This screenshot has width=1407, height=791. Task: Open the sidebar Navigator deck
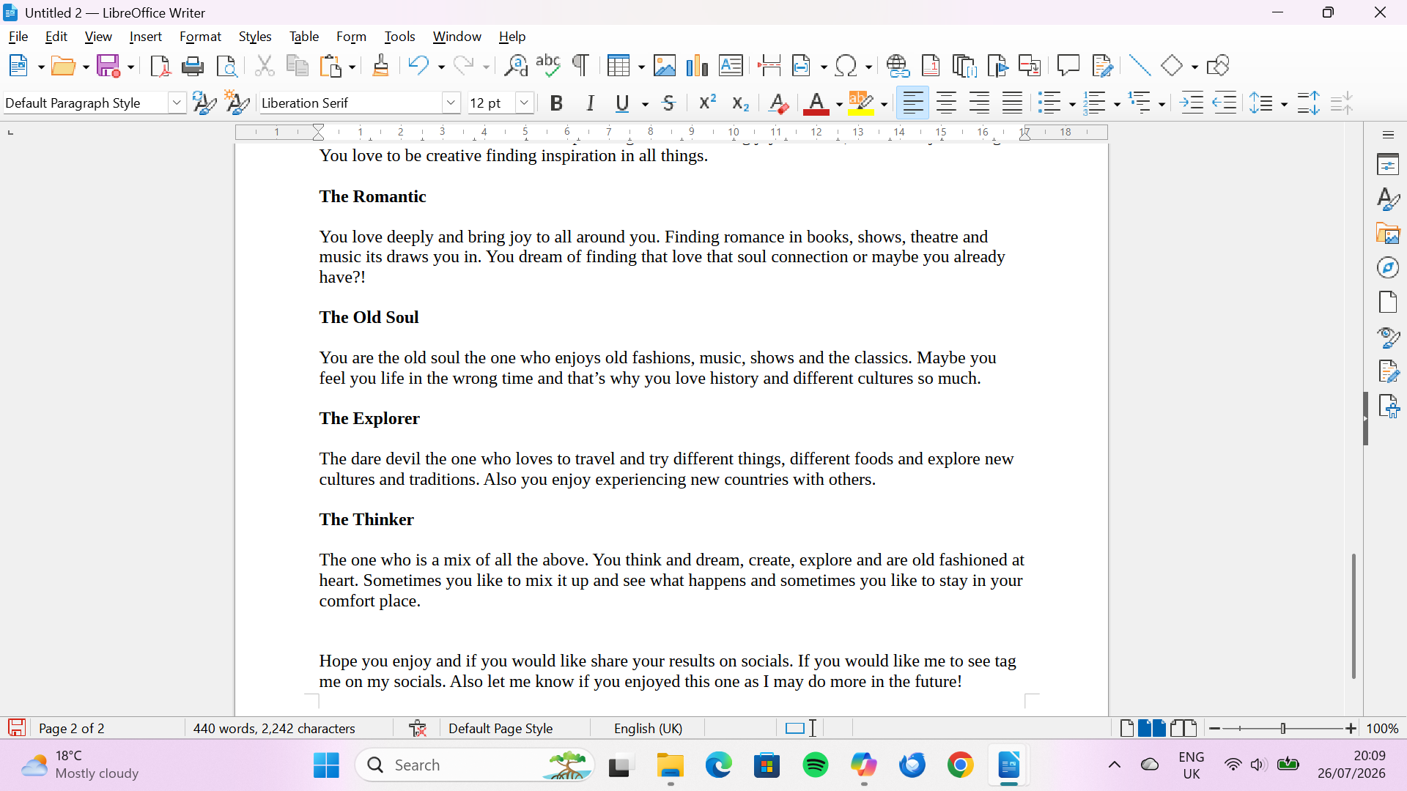pos(1388,267)
